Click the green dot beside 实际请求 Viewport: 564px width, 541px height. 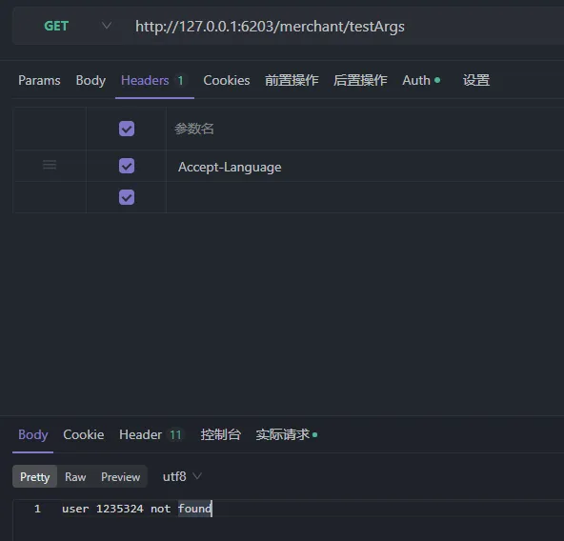(314, 435)
